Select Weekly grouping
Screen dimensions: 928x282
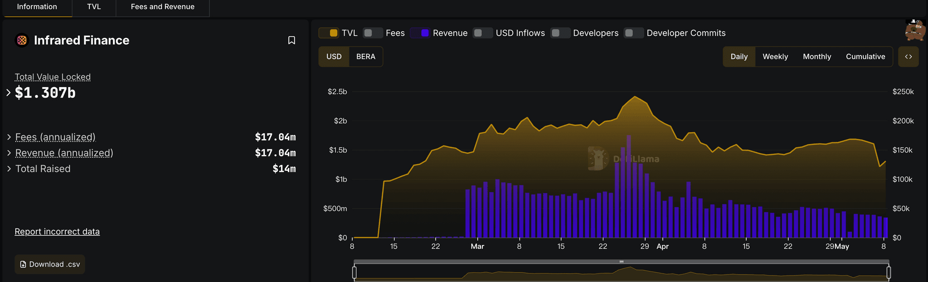[x=775, y=57]
